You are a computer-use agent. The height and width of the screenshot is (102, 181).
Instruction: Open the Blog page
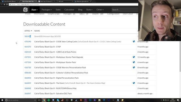coord(80,10)
